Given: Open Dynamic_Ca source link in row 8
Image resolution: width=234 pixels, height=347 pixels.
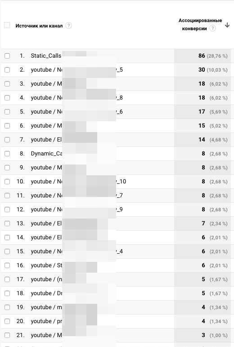Looking at the screenshot, I should (47, 154).
